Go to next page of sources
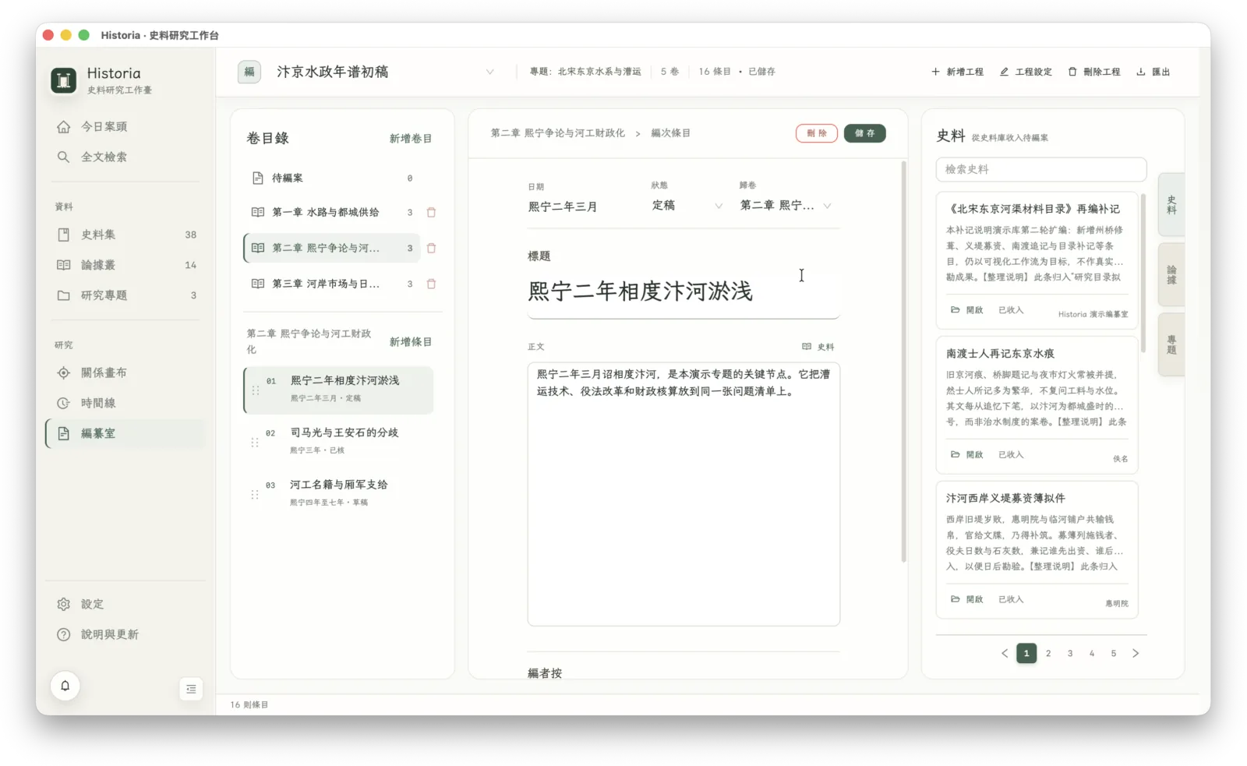 tap(1136, 653)
